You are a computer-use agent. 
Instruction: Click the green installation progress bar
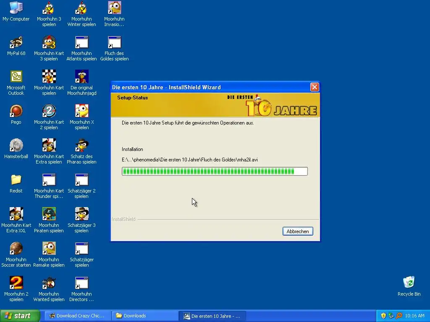tap(215, 171)
